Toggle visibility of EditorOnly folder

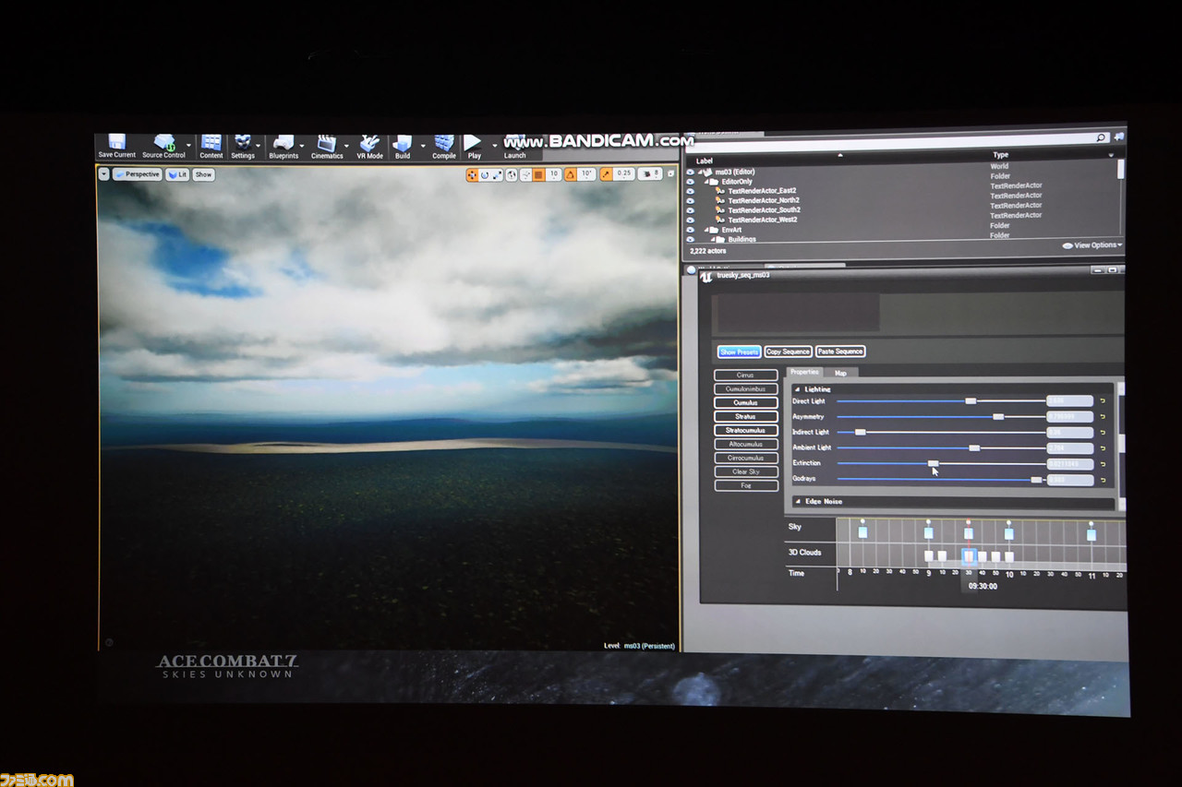690,182
